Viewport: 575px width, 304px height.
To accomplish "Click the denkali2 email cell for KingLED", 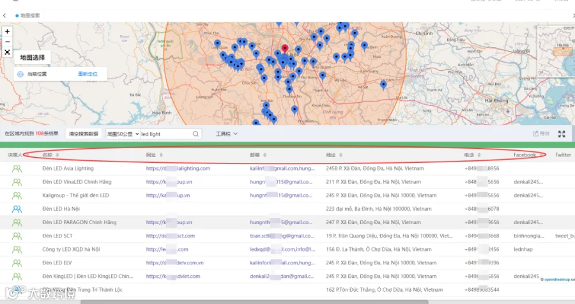I will coord(282,276).
